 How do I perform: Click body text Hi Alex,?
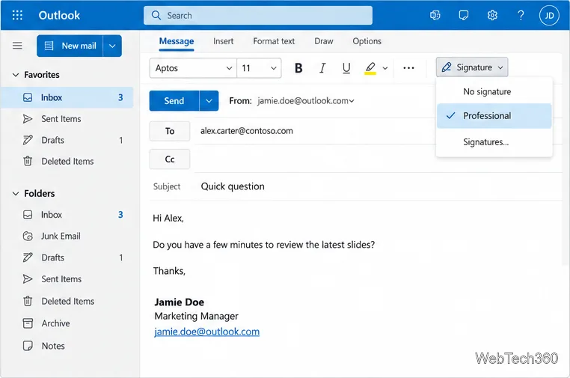pos(168,219)
